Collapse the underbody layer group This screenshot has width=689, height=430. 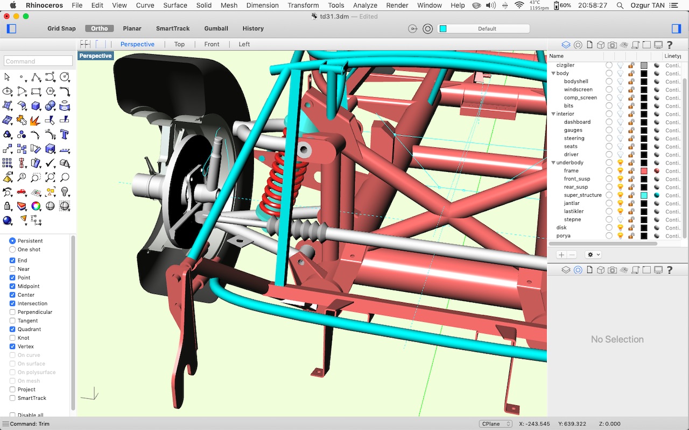tap(553, 163)
